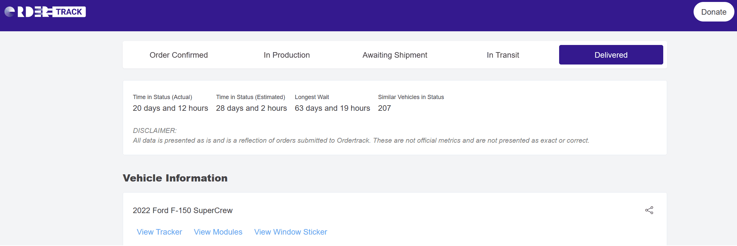Click the 20 days and 12 hours value
This screenshot has width=737, height=246.
[x=170, y=108]
